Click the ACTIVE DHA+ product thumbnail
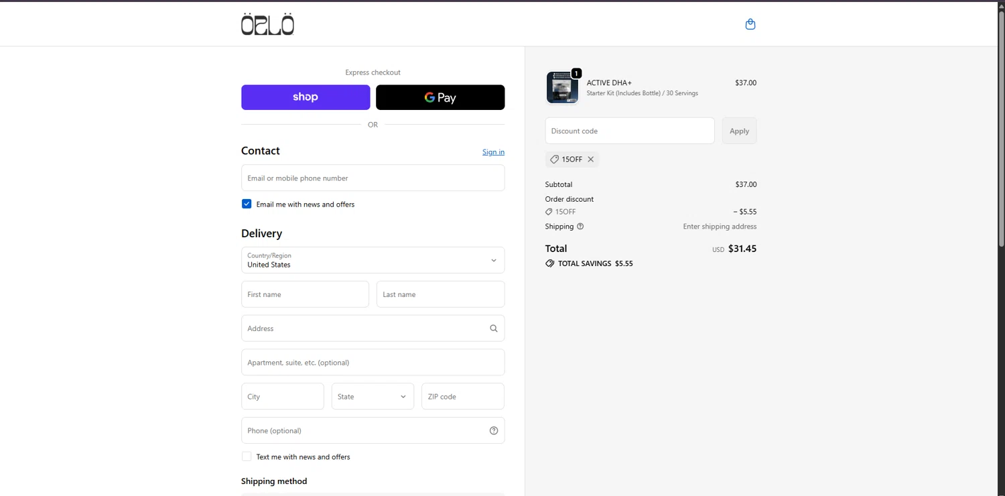 tap(562, 87)
